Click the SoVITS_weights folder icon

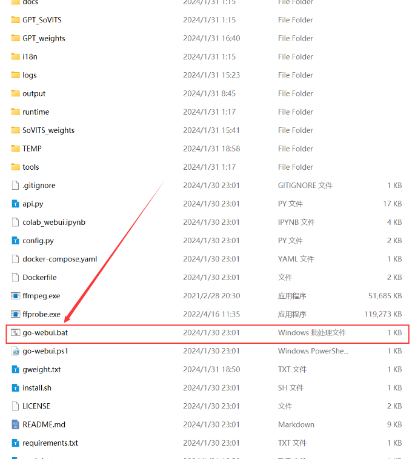[x=16, y=130]
